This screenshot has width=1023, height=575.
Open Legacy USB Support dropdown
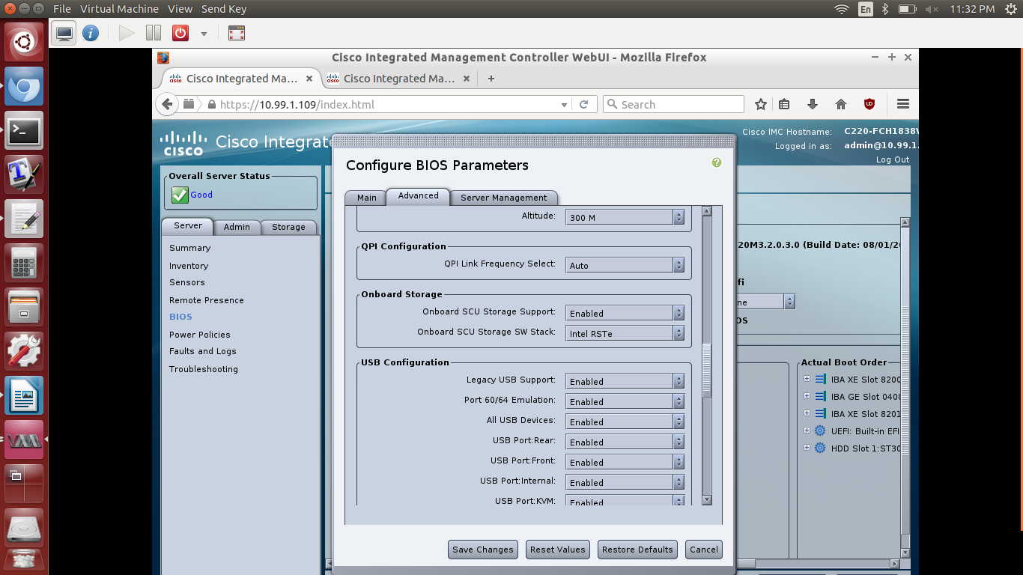625,381
